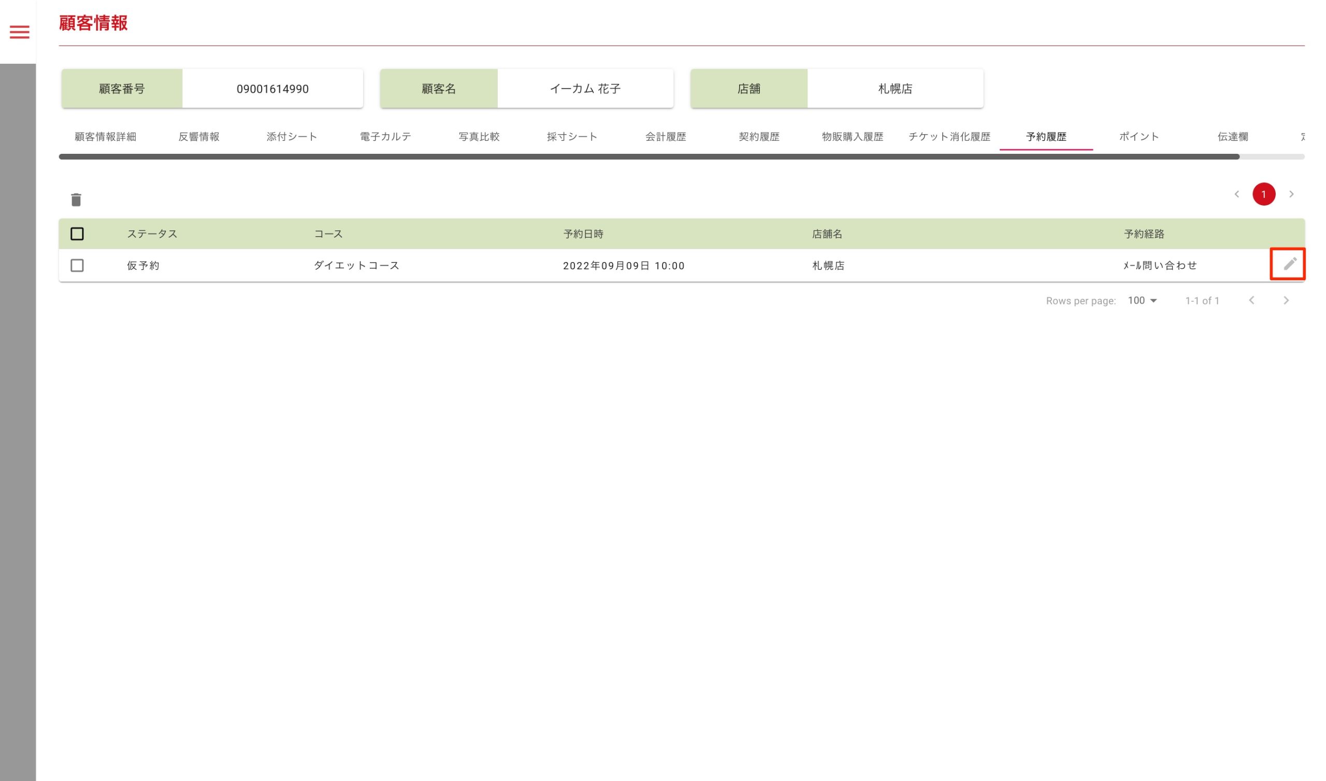Viewport: 1326px width, 781px height.
Task: Click the pencil edit icon on reservation row
Action: [x=1289, y=264]
